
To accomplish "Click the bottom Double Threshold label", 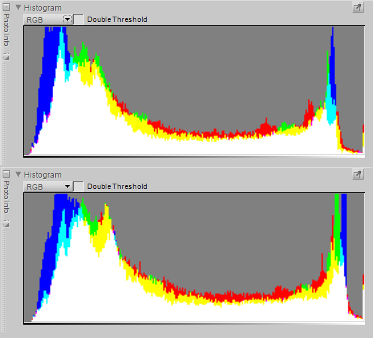I will (x=117, y=186).
